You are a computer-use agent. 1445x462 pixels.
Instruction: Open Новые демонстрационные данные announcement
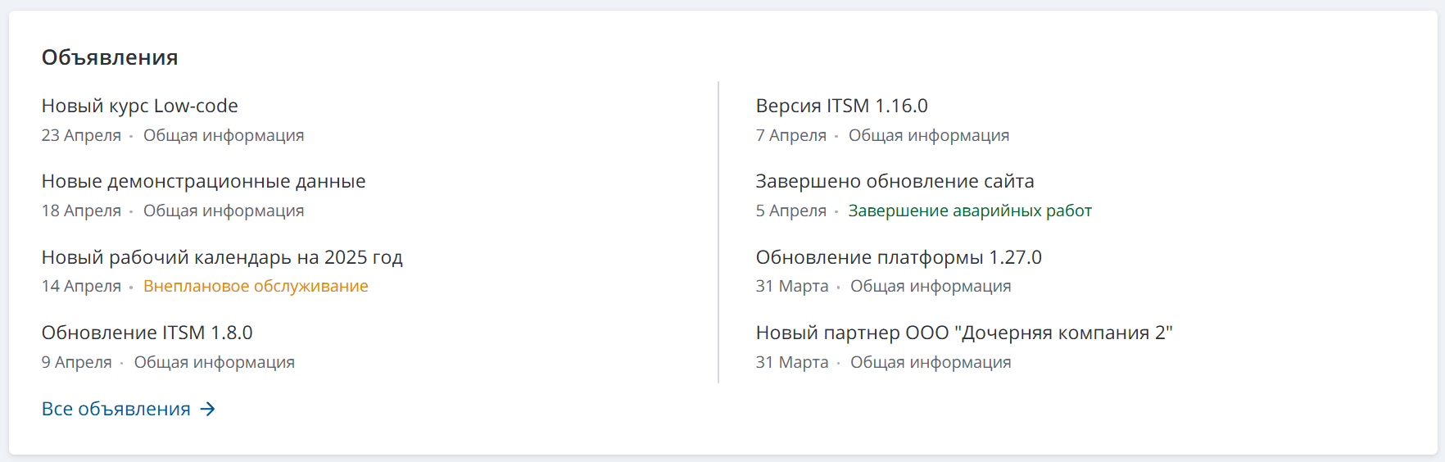(x=204, y=182)
